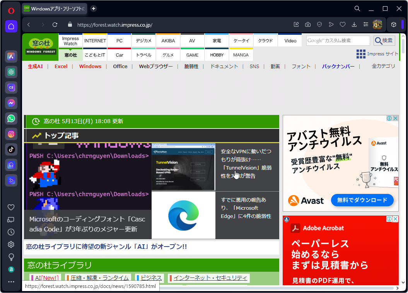Open Messenger from the sidebar
The image size is (408, 293).
click(x=11, y=103)
